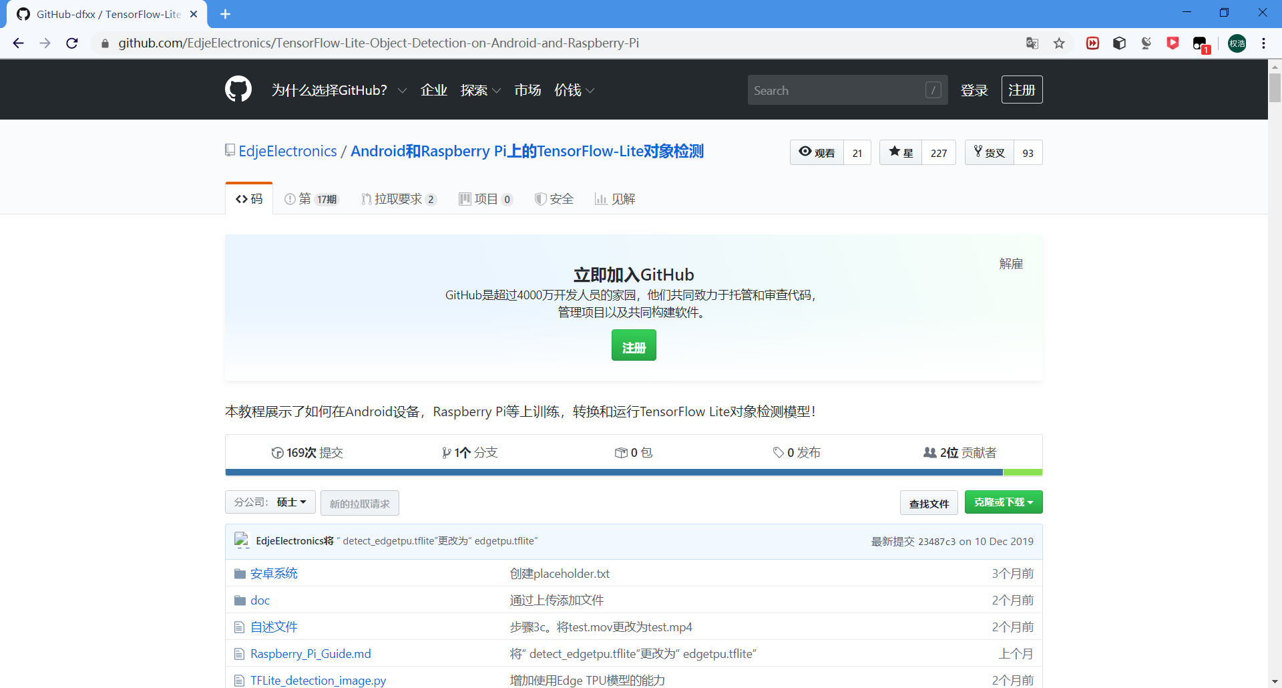Click the satellite dish extension icon
Image resolution: width=1282 pixels, height=688 pixels.
point(1146,43)
